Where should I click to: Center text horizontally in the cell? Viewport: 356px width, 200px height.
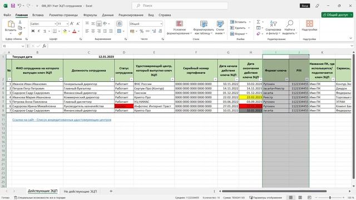93,31
